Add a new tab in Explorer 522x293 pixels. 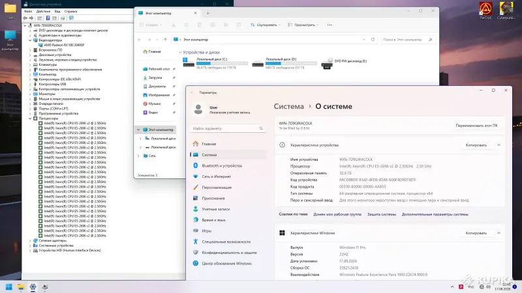(207, 13)
